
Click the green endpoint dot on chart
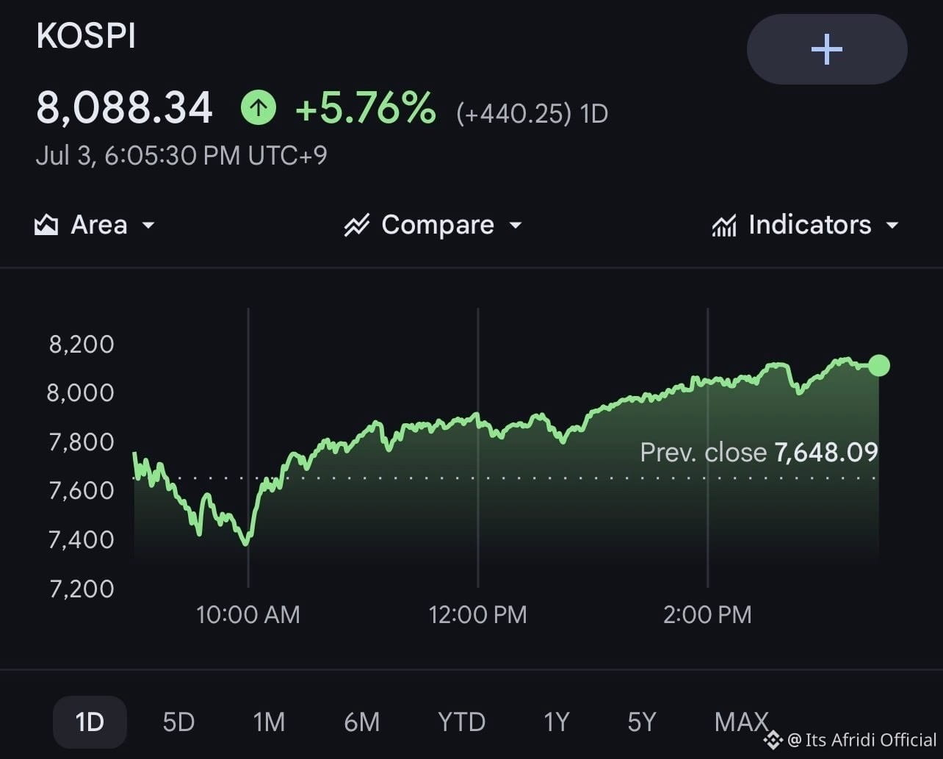[x=879, y=365]
